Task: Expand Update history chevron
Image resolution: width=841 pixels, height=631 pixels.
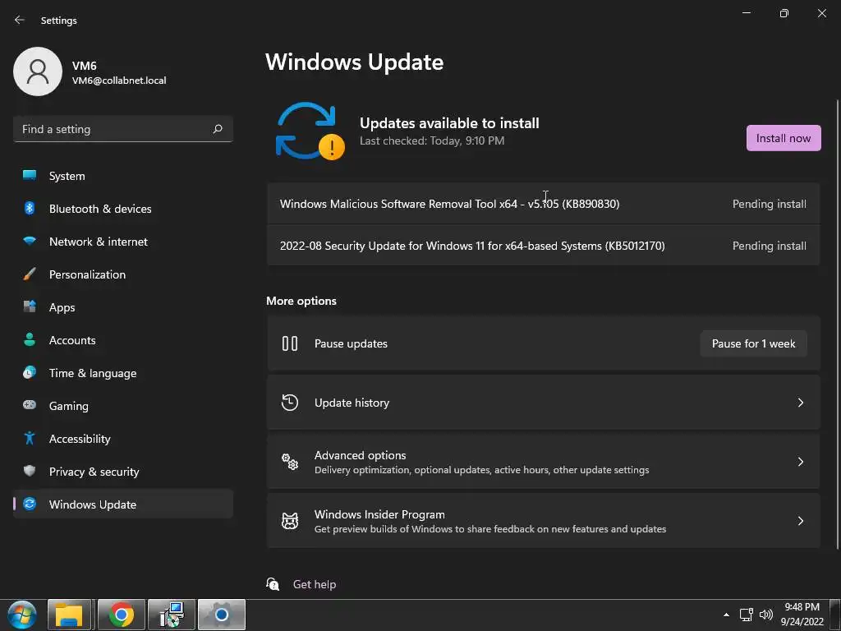Action: 800,403
